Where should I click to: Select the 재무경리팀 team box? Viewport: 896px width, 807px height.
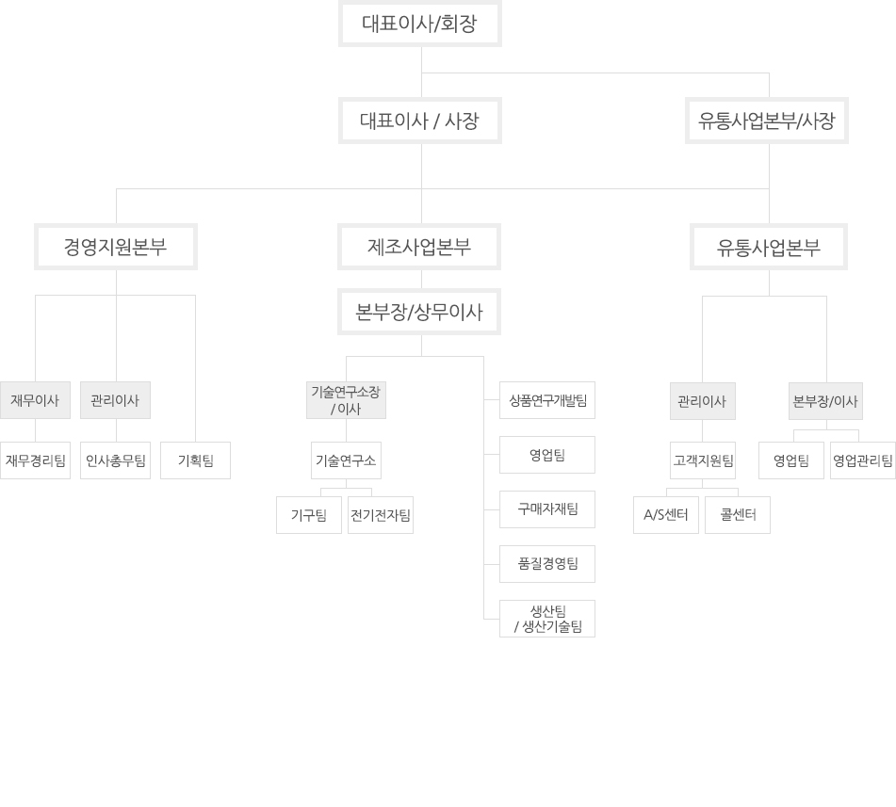36,460
